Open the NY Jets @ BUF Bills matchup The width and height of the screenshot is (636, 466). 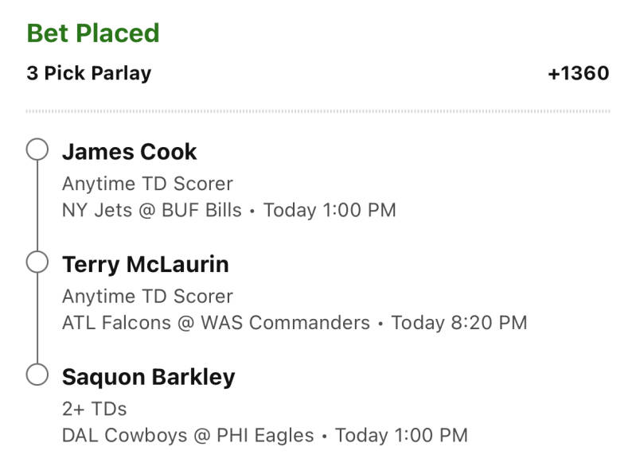pos(151,211)
